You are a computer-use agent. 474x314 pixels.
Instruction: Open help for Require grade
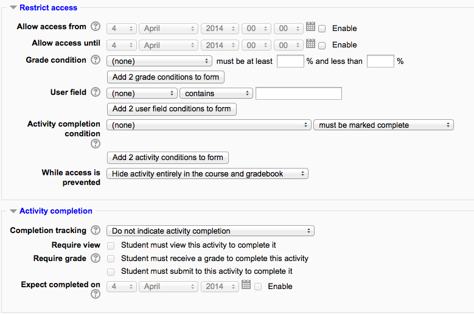tap(96, 259)
